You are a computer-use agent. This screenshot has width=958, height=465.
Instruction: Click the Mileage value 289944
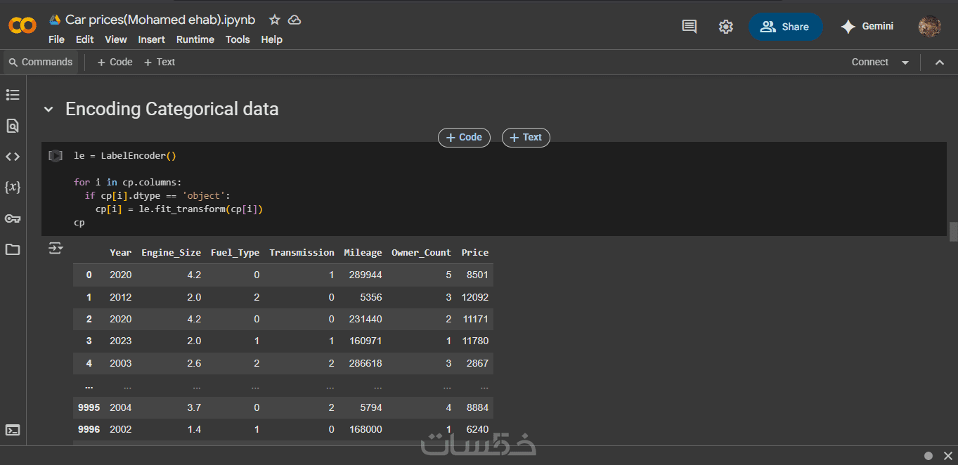point(365,275)
